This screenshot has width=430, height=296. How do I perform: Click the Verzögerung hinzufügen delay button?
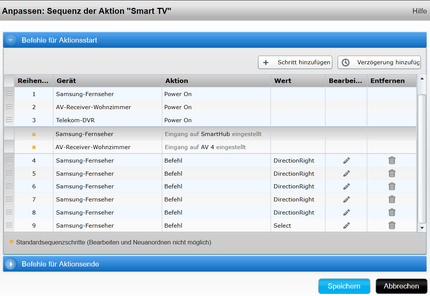[379, 62]
